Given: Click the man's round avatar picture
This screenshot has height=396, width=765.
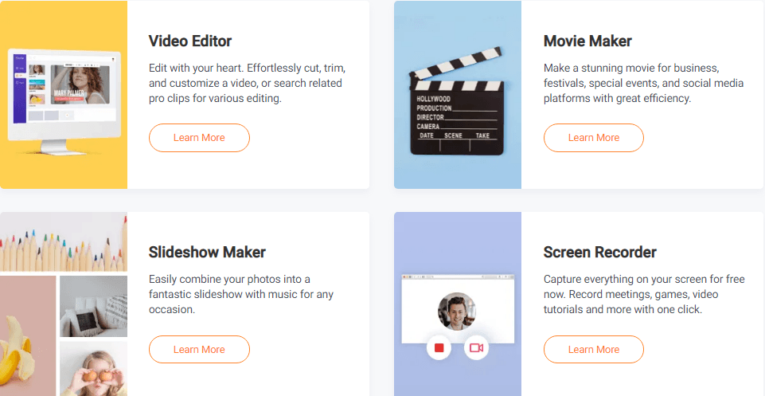Looking at the screenshot, I should point(457,312).
